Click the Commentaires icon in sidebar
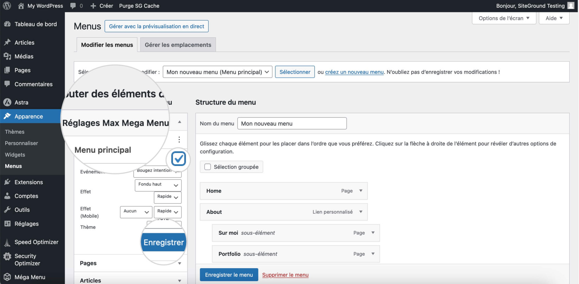Screen dimensions: 579x284 [7, 84]
